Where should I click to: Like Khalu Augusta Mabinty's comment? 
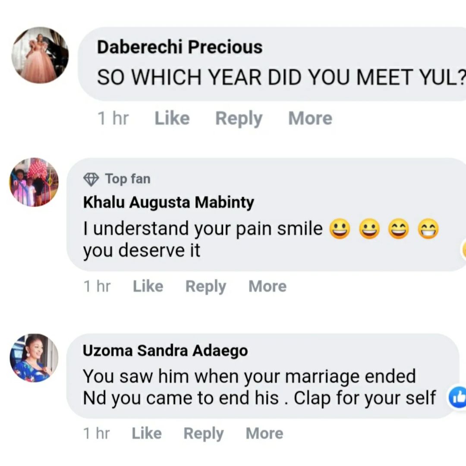148,286
